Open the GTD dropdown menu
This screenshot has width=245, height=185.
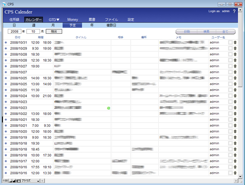pos(54,20)
